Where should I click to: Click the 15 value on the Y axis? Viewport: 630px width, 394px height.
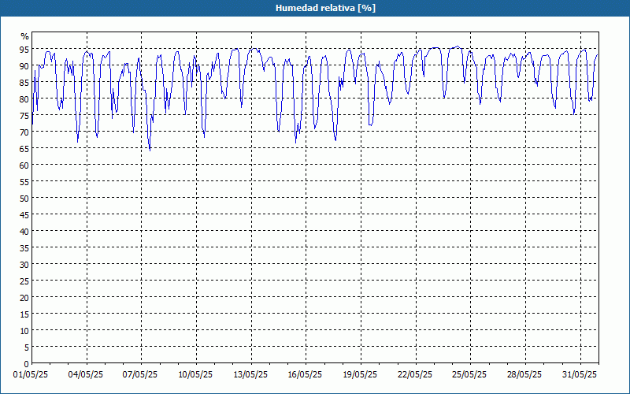click(24, 314)
